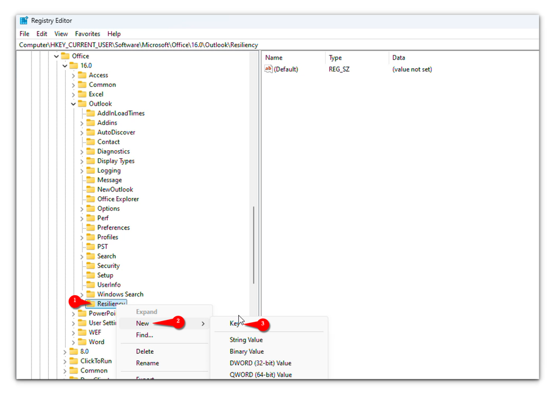555x396 pixels.
Task: Choose Delete in the context menu
Action: coord(164,352)
